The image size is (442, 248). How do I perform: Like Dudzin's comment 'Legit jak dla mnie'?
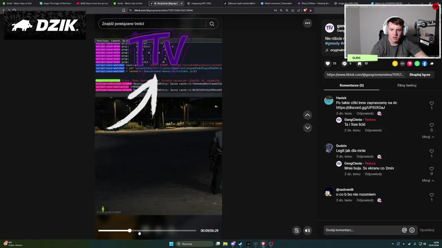(431, 151)
